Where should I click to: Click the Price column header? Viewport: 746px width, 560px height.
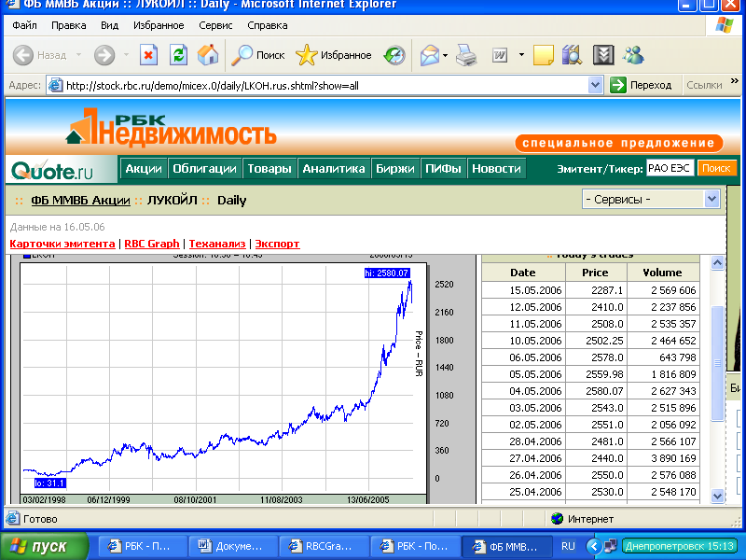pos(596,273)
